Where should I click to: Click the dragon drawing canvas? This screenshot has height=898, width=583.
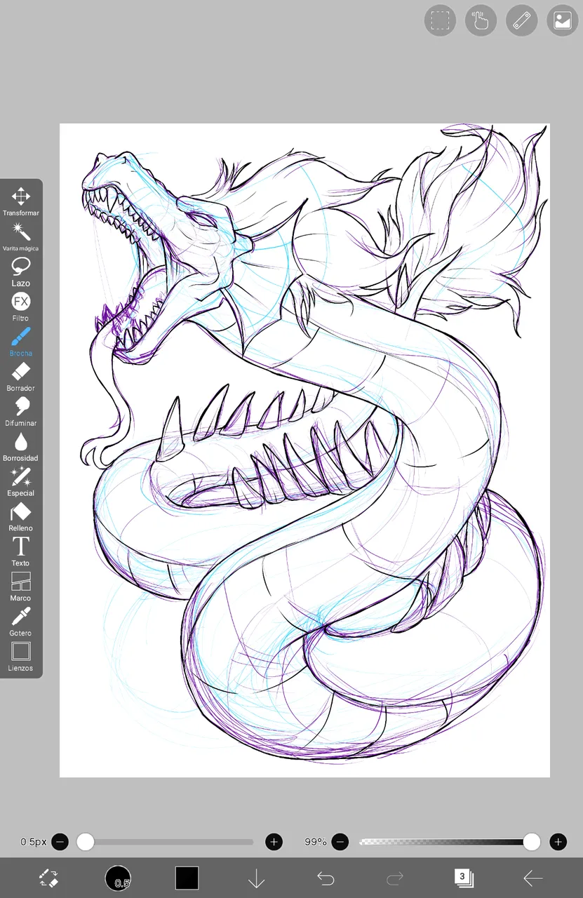pyautogui.click(x=304, y=450)
